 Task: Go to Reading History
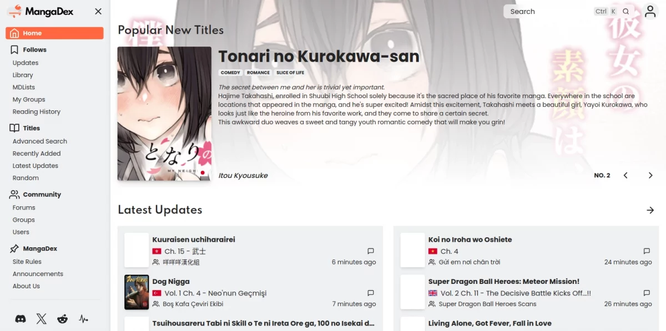(37, 111)
